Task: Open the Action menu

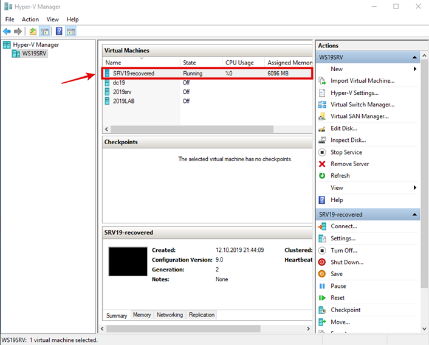Action: [x=30, y=19]
